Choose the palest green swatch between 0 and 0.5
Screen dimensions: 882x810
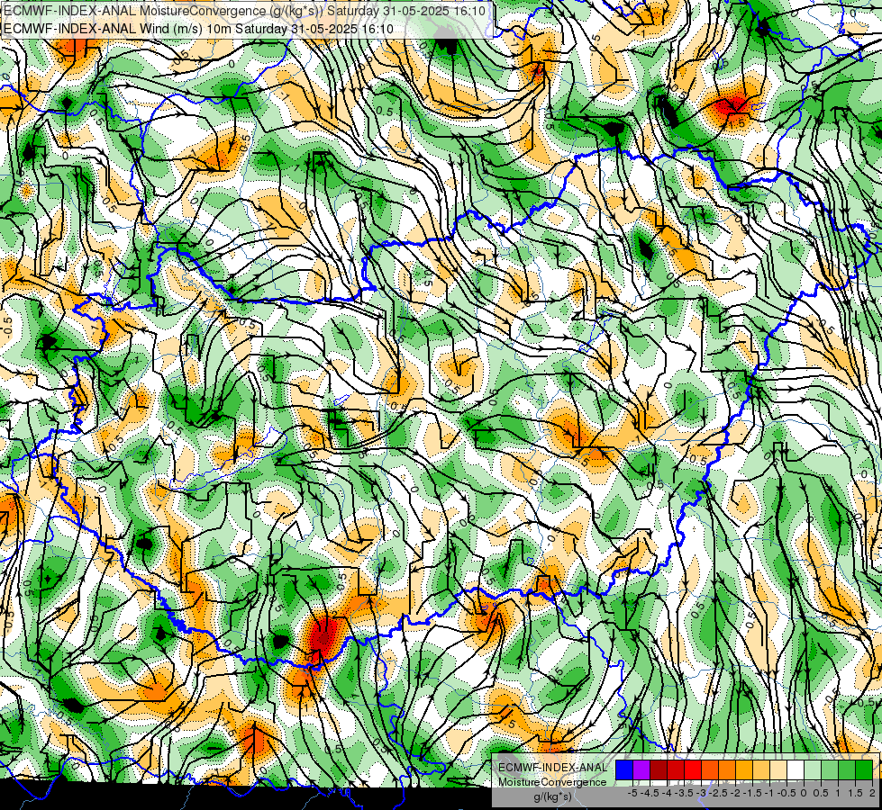tap(813, 770)
